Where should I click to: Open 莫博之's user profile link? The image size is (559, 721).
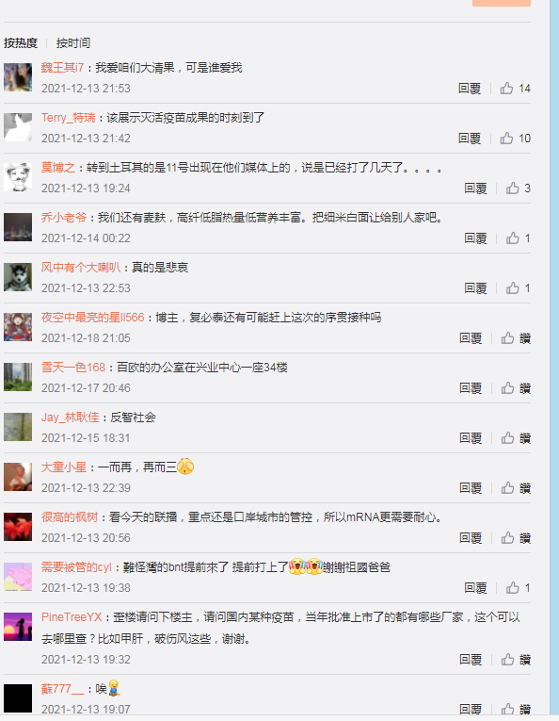tap(57, 168)
